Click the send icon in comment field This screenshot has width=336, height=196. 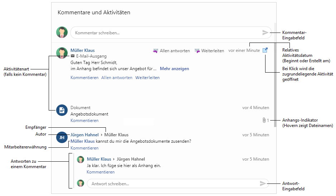tap(265, 33)
